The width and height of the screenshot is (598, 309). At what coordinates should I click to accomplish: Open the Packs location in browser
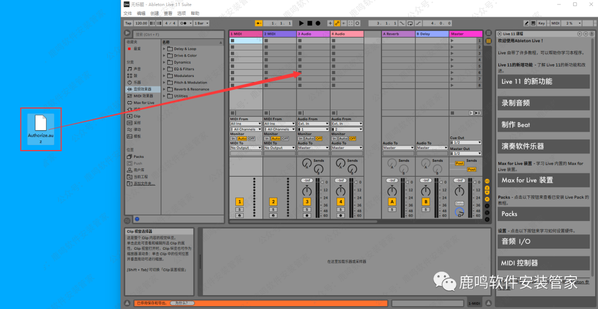[x=138, y=157]
